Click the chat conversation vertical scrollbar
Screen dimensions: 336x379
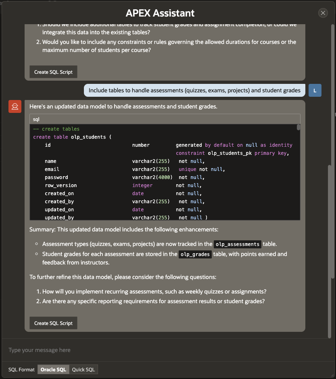[x=332, y=222]
